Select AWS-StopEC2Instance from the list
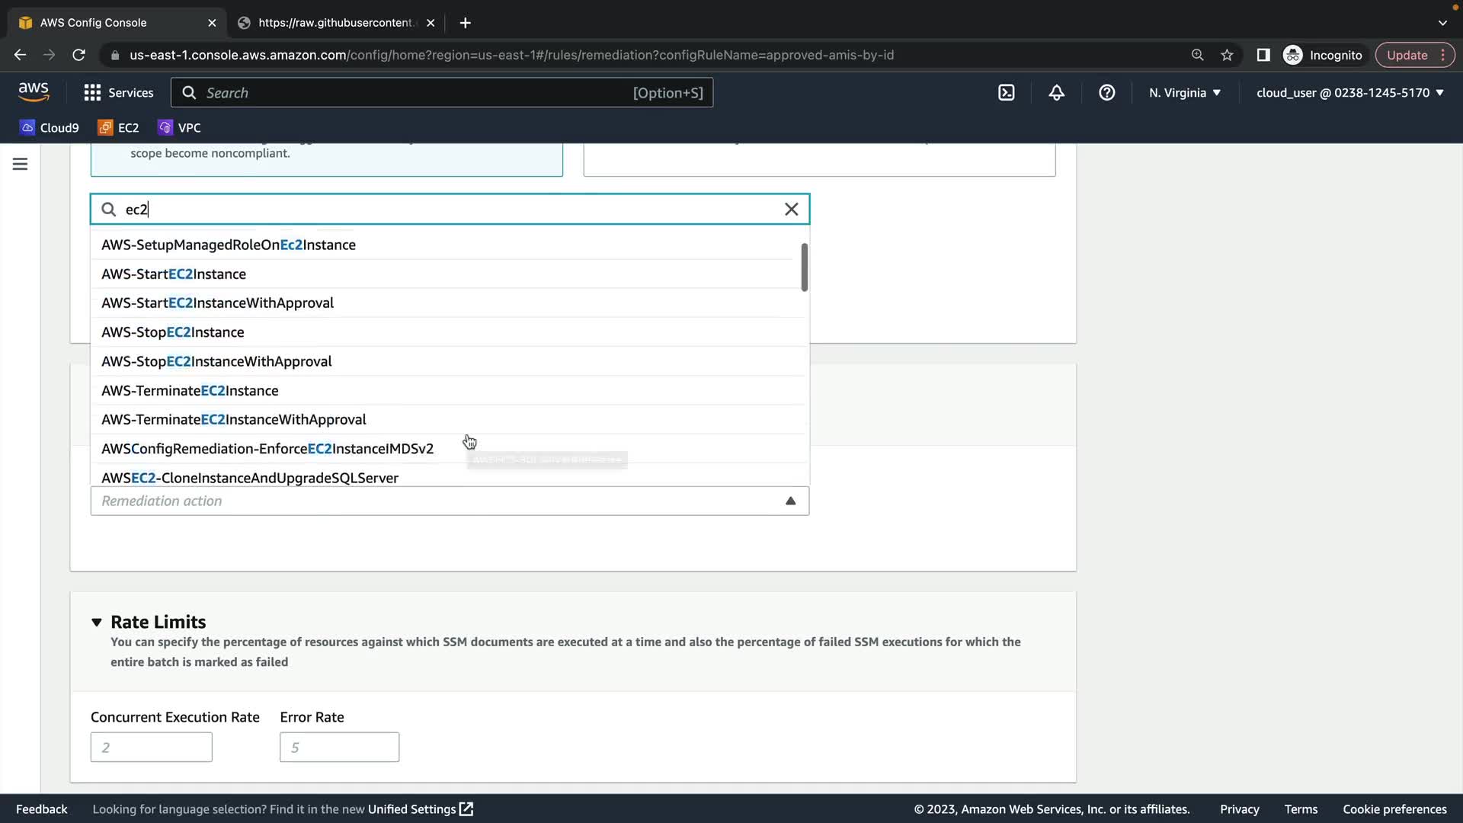1463x823 pixels. (173, 332)
